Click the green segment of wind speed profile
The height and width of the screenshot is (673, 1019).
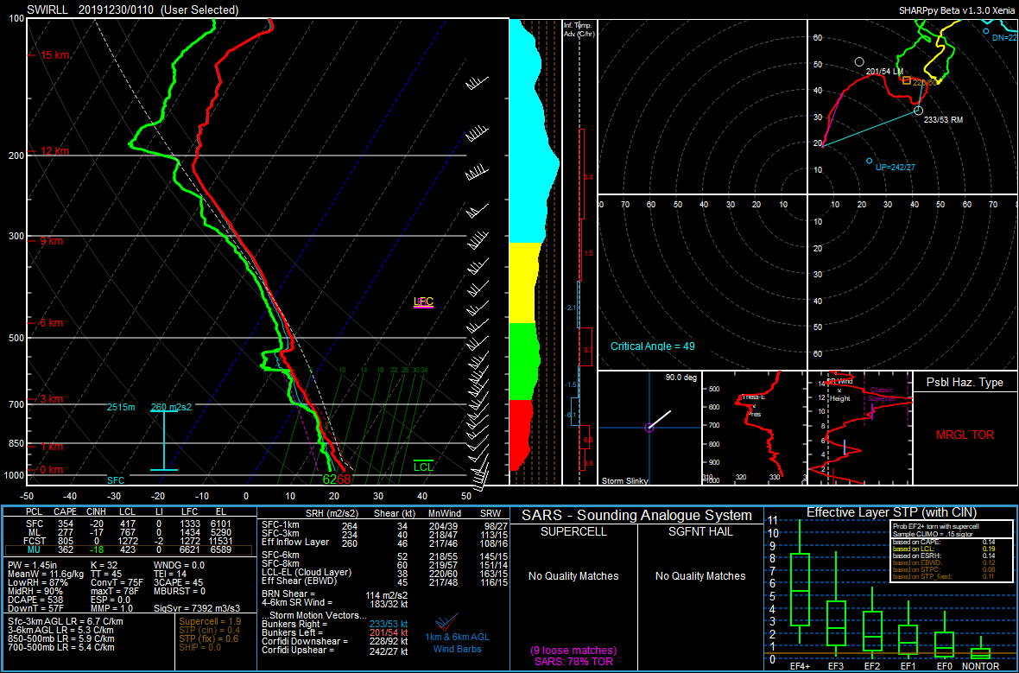524,361
